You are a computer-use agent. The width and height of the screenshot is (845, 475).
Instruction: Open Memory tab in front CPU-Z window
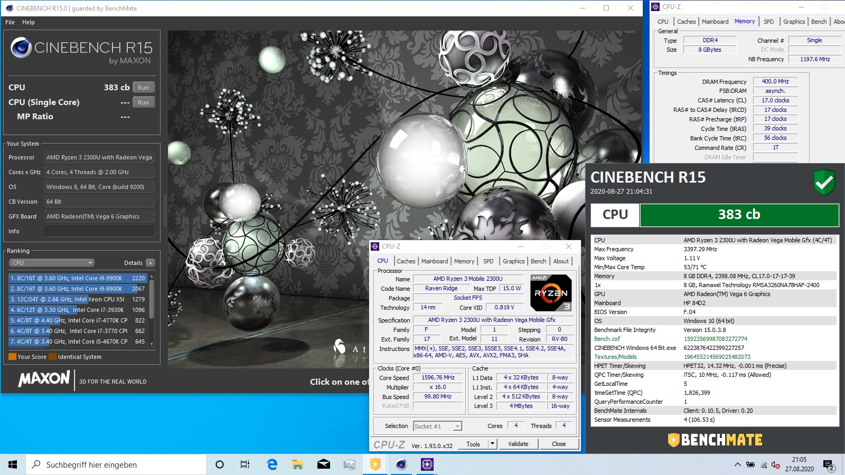pyautogui.click(x=464, y=261)
